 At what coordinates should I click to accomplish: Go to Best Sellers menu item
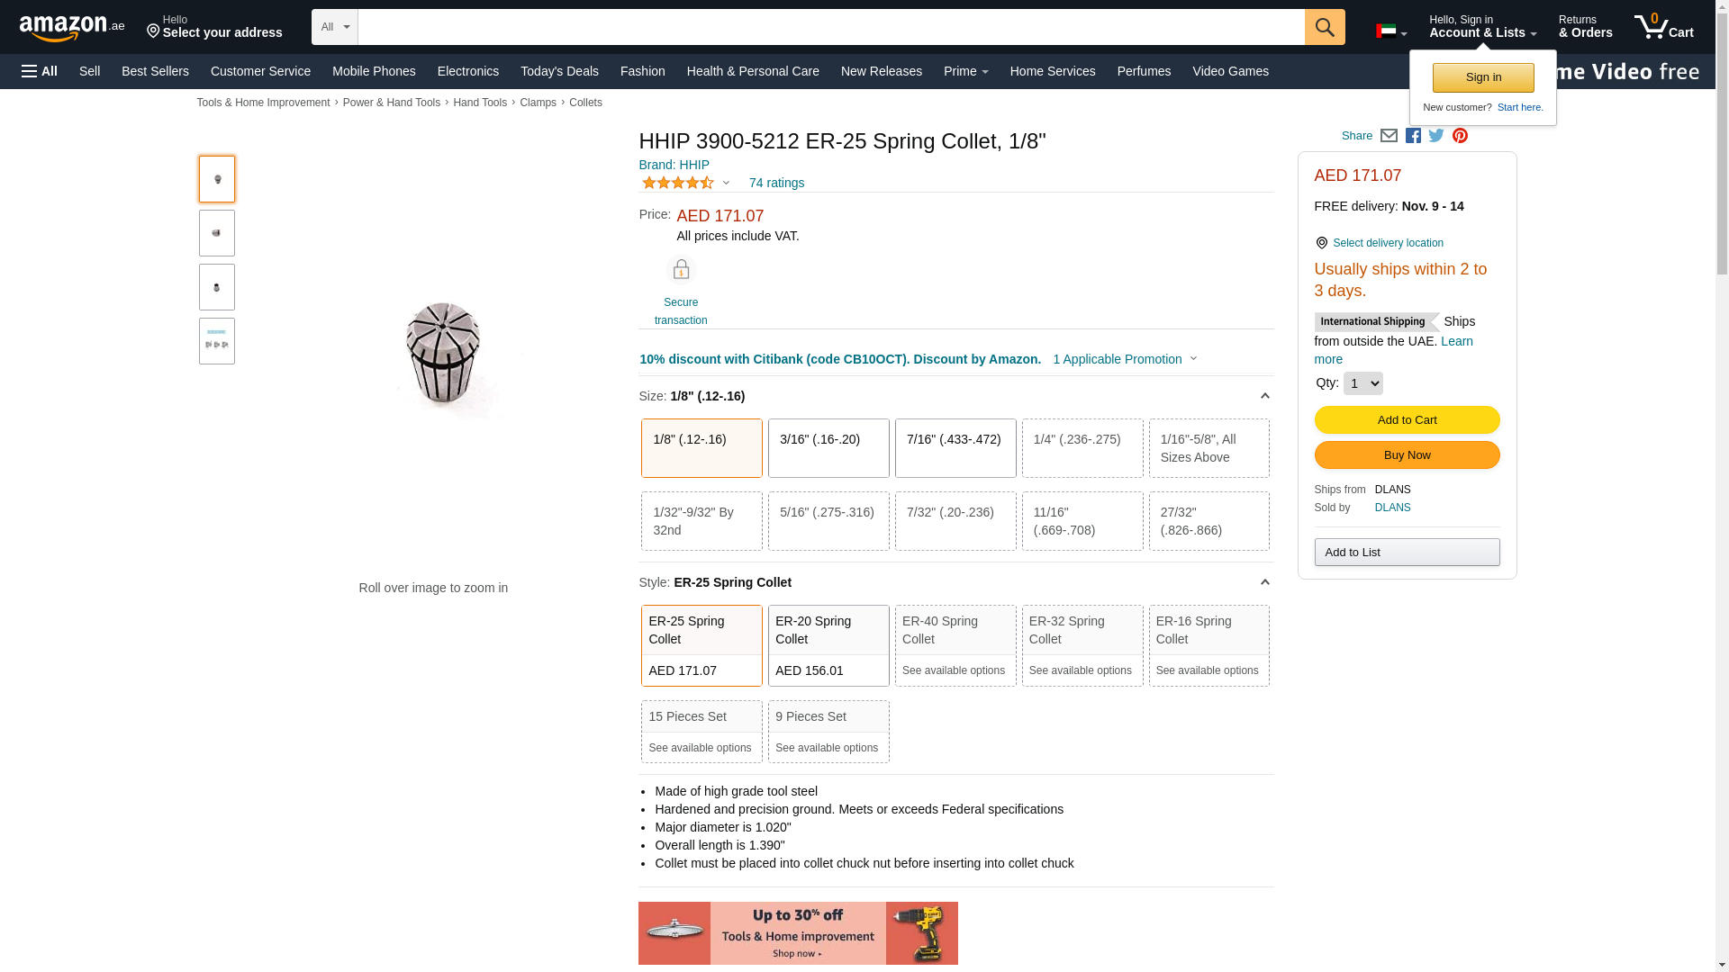(155, 71)
